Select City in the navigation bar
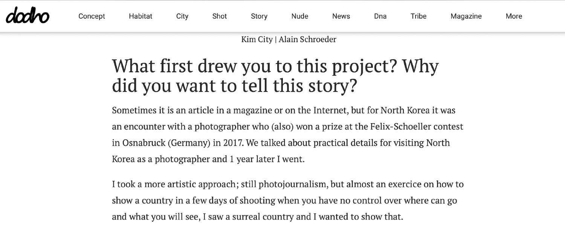The height and width of the screenshot is (232, 565). (182, 16)
